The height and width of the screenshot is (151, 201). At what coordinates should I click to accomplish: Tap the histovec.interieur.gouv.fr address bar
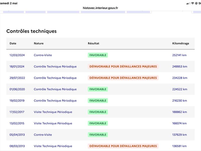click(100, 8)
